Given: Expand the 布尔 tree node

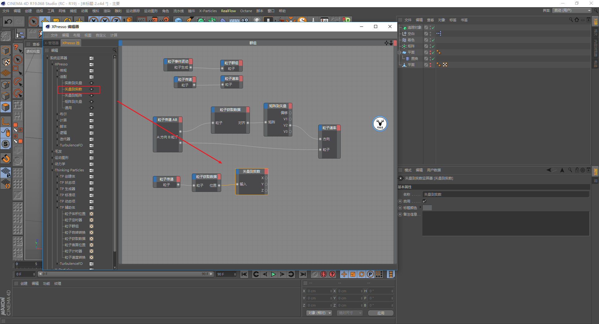Looking at the screenshot, I should point(58,114).
